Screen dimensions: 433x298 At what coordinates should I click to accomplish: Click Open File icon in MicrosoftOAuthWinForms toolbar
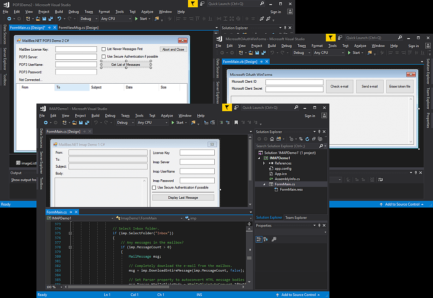(x=251, y=53)
